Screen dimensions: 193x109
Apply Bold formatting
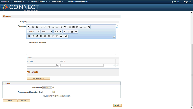click(x=65, y=31)
